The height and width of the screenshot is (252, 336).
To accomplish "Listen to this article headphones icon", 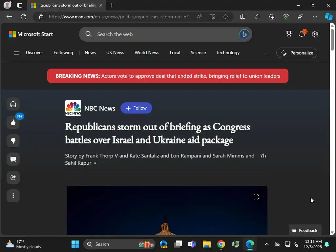I will (x=13, y=104).
